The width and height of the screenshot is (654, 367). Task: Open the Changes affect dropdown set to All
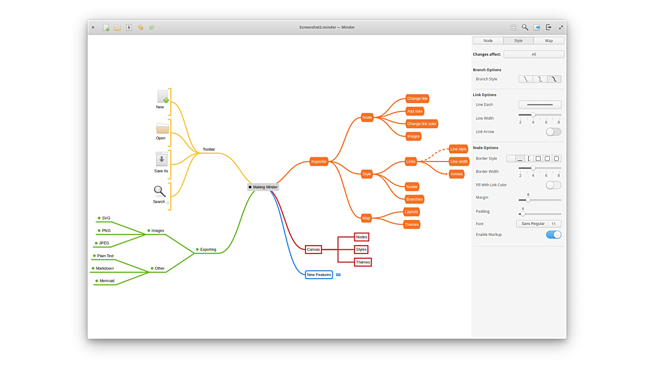(x=533, y=54)
